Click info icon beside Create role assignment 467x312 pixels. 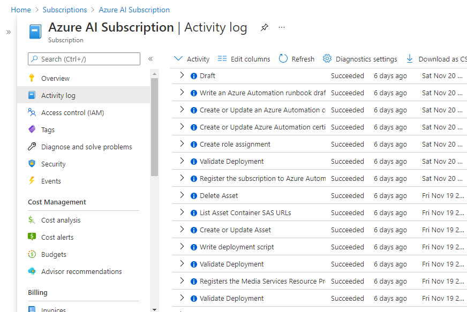click(194, 144)
